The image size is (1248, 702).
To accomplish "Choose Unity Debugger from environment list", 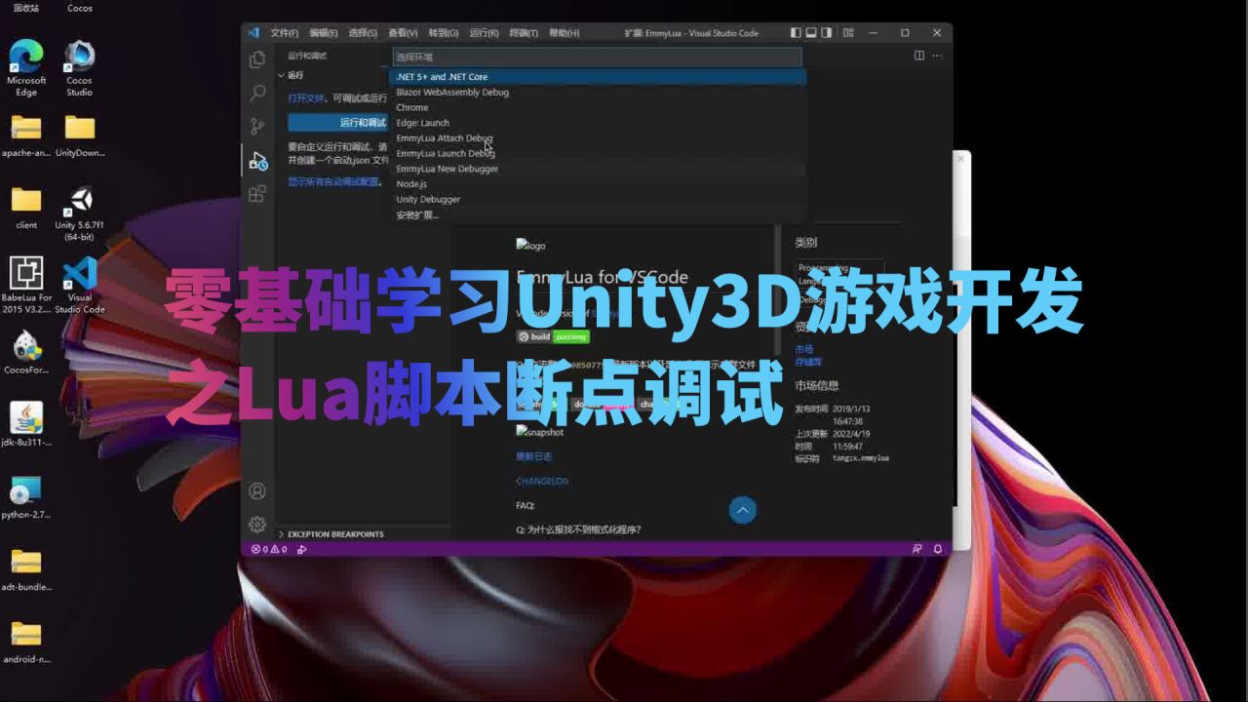I will pyautogui.click(x=598, y=199).
